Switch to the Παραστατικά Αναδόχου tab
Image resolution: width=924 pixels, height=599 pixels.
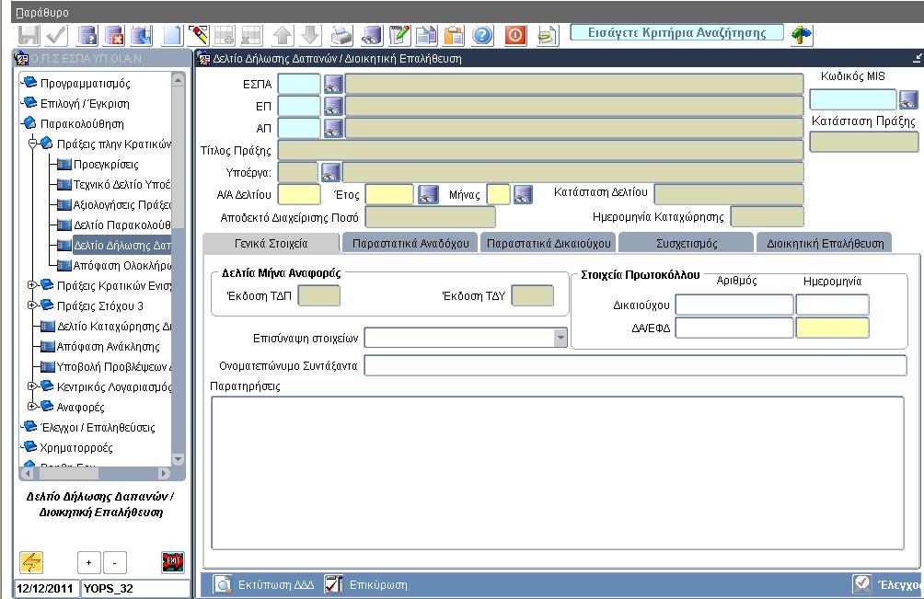click(x=410, y=243)
